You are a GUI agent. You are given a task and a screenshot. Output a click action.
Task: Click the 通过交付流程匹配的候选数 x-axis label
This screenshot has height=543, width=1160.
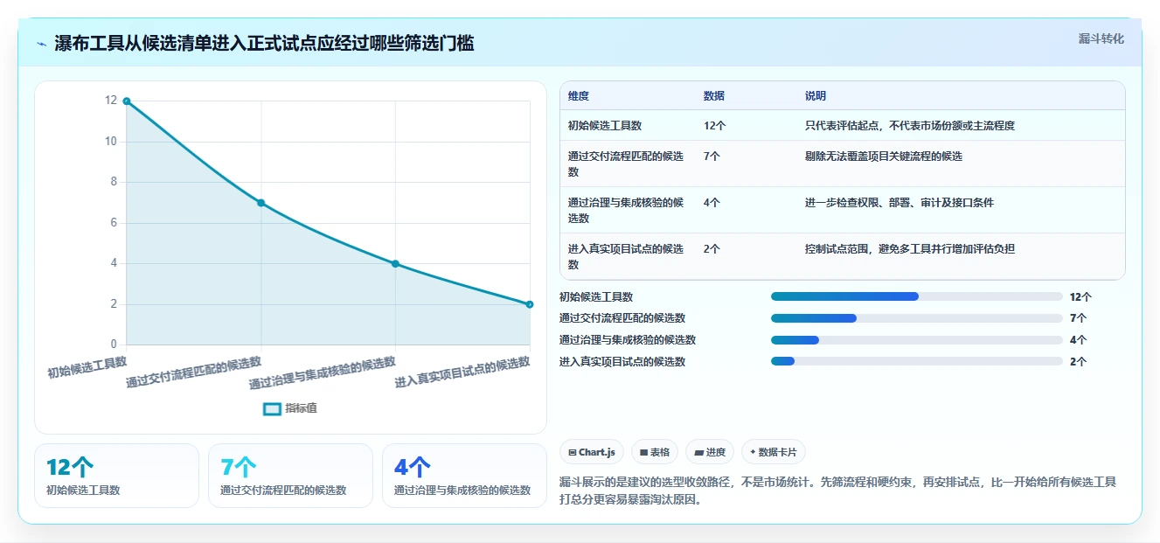pos(193,372)
